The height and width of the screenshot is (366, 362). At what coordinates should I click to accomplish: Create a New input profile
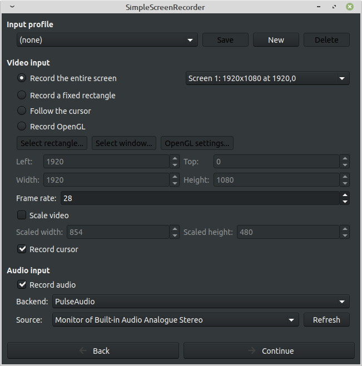(276, 40)
